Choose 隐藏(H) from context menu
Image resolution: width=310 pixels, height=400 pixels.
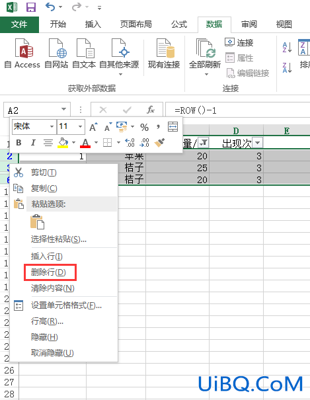tap(63, 337)
